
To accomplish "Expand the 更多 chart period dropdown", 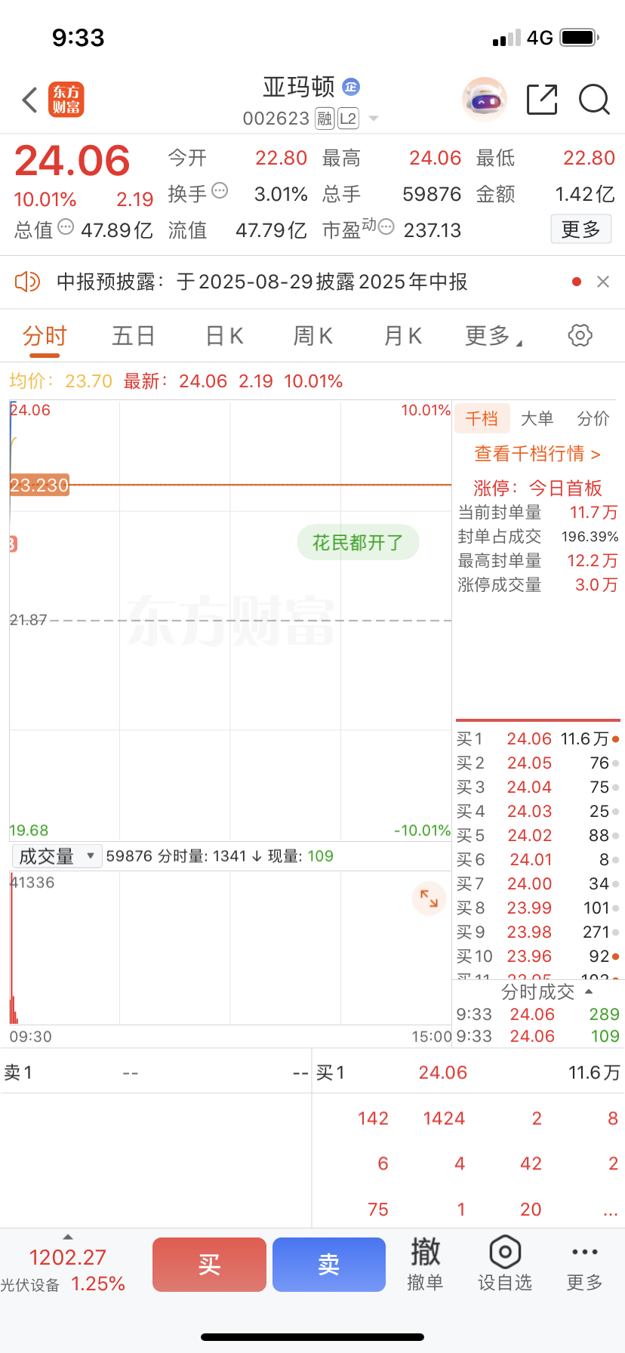I will click(x=494, y=336).
